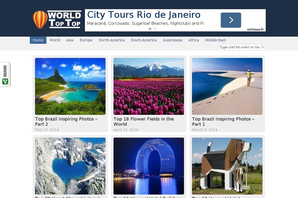The width and height of the screenshot is (298, 198).
Task: Open Brazil Part 1 sand dunes thumbnail
Action: (x=227, y=86)
